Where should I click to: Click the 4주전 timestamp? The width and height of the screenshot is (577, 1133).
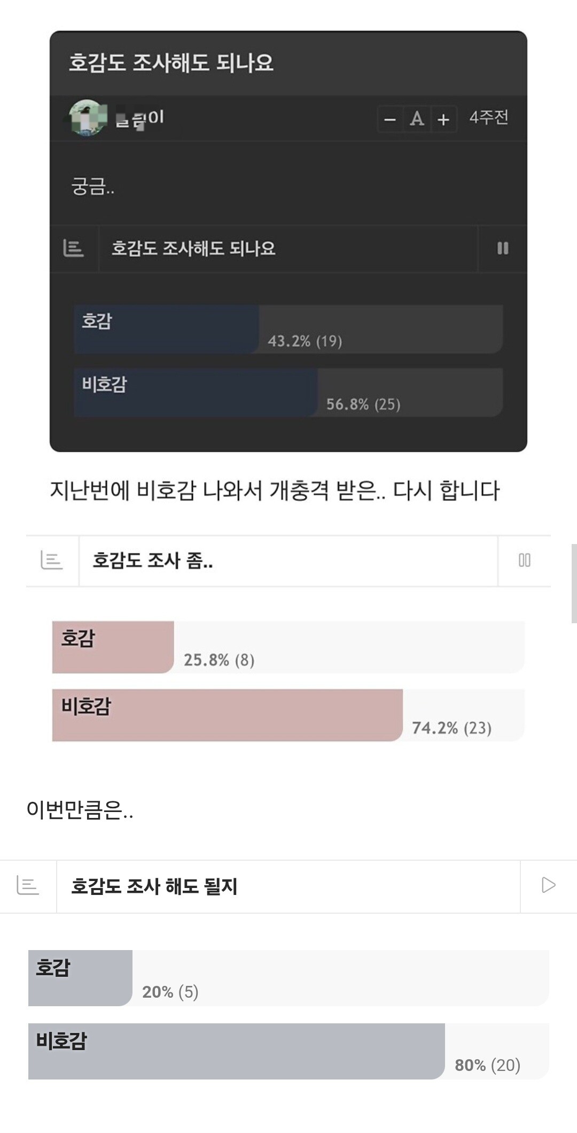point(488,118)
